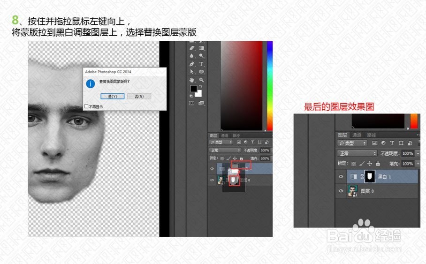This screenshot has height=264, width=426.
Task: Click the swap foreground/background colors arrow
Action: pos(201,86)
